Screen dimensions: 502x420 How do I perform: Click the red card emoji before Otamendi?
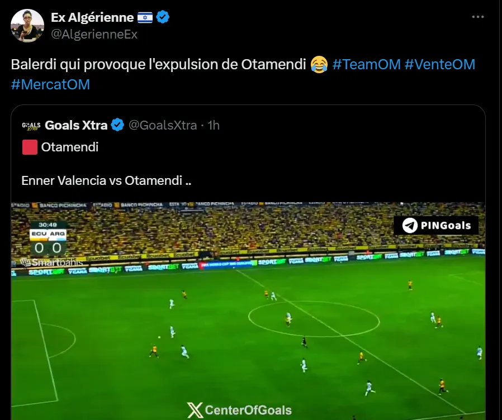coord(30,147)
